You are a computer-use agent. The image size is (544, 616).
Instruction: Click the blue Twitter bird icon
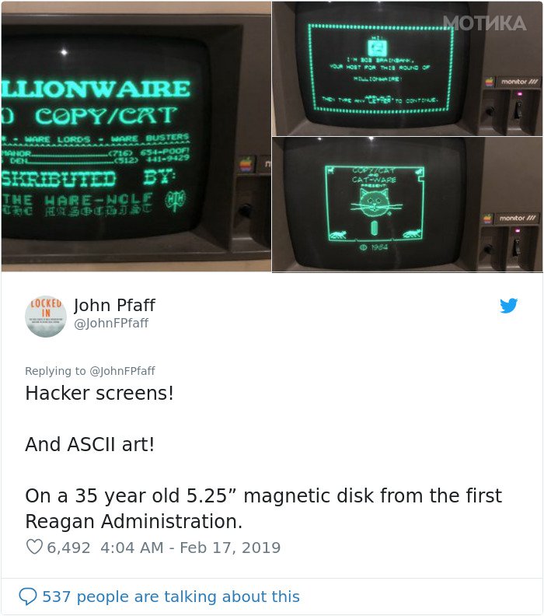tap(509, 306)
